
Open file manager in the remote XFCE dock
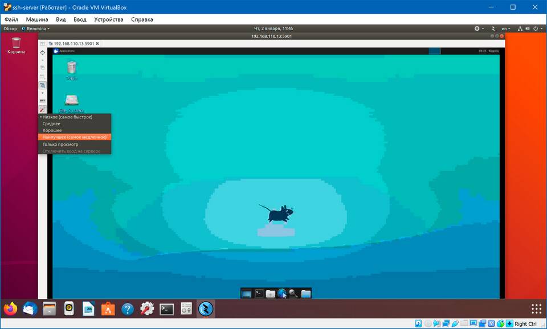[x=270, y=294]
